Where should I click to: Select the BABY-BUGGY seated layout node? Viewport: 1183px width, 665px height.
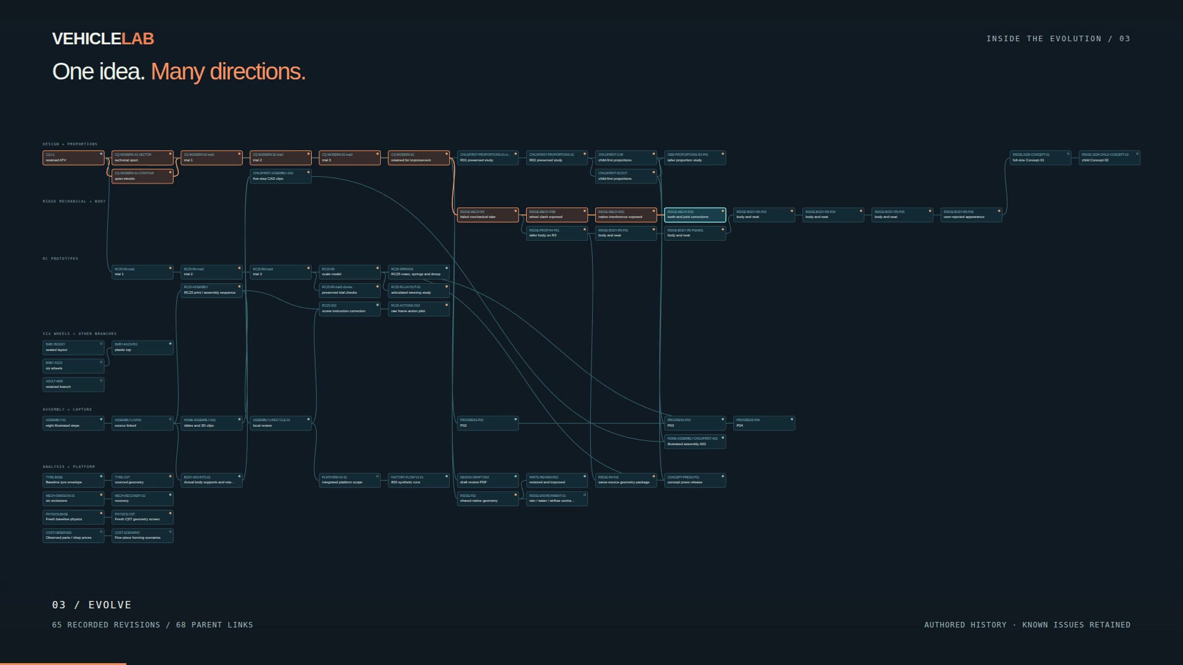[73, 348]
